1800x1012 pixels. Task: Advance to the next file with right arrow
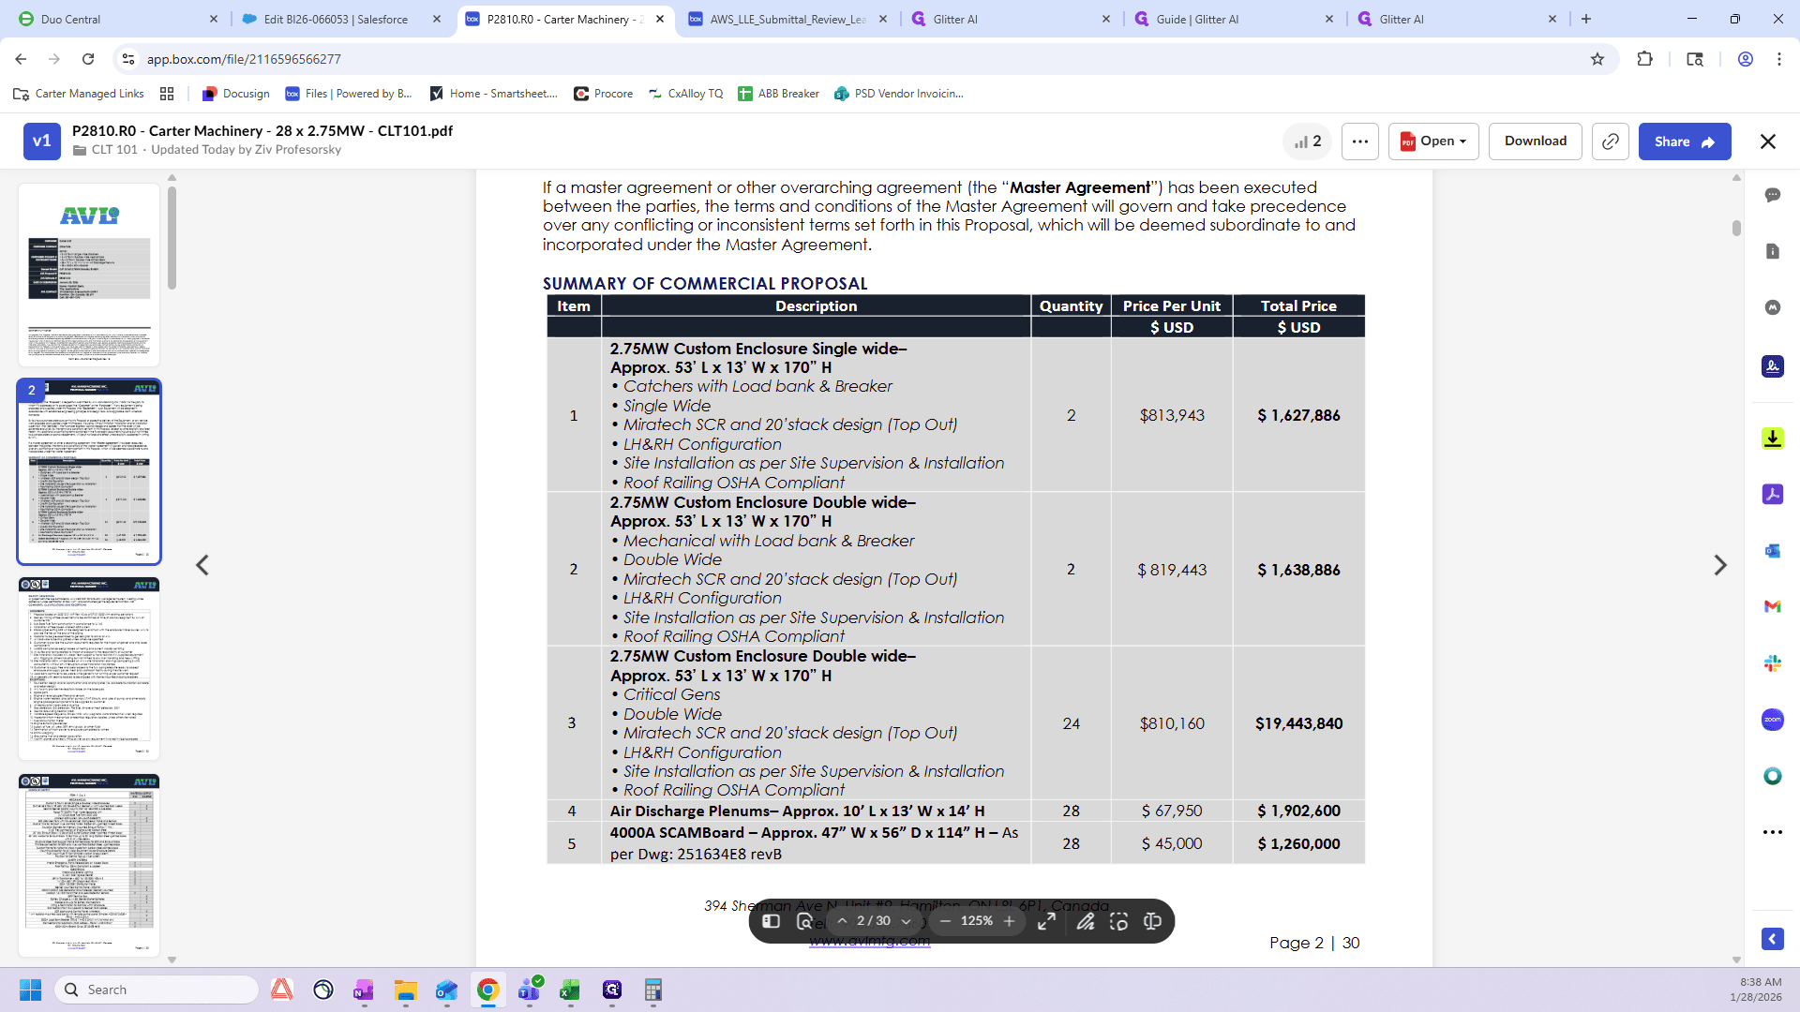1719,565
